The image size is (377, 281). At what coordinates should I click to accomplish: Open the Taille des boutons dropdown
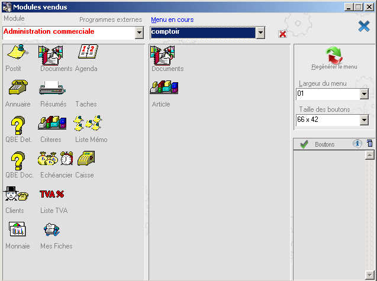[364, 121]
